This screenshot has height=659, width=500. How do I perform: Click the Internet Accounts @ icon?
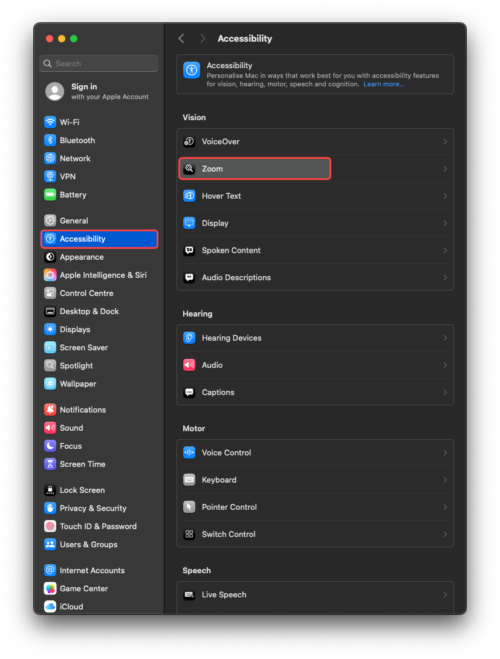tap(50, 570)
